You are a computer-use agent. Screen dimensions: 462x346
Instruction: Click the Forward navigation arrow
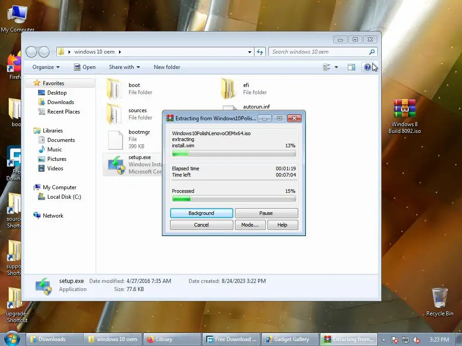44,52
